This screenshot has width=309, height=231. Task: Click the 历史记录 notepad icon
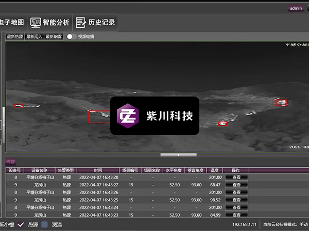[81, 23]
